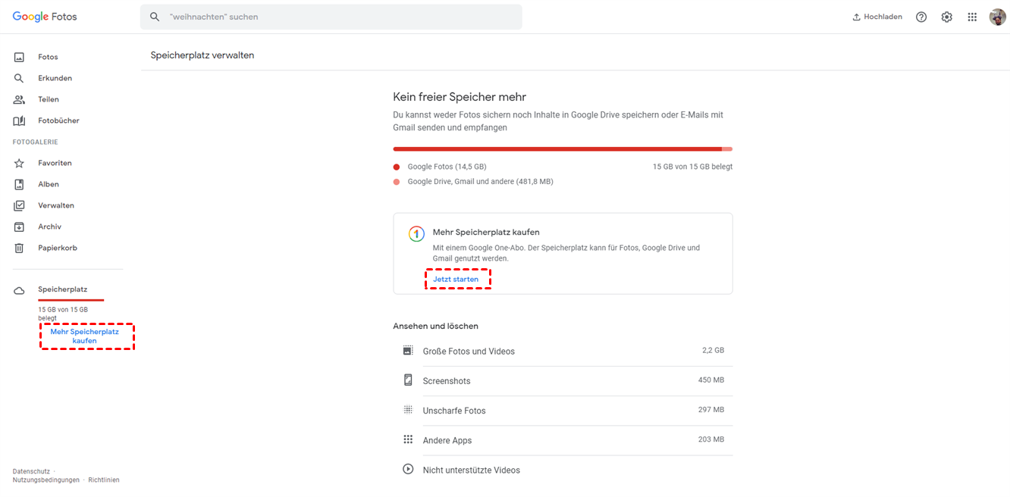Click the red storage usage bar
The image size is (1010, 497).
(x=561, y=149)
